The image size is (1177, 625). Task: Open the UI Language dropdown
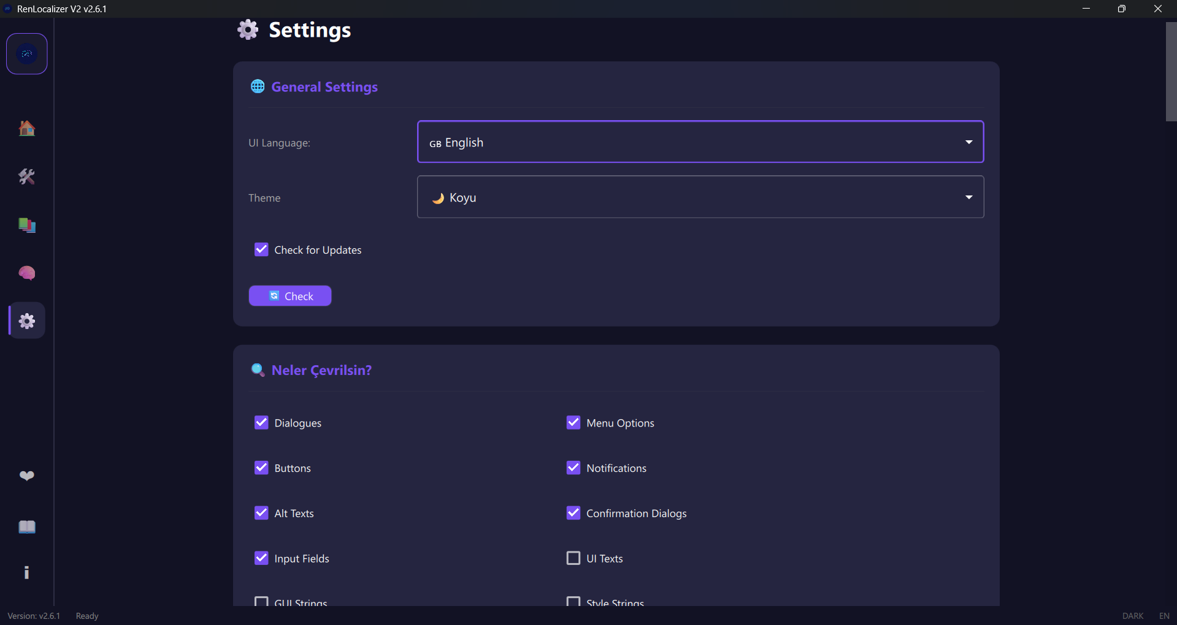[x=700, y=142]
